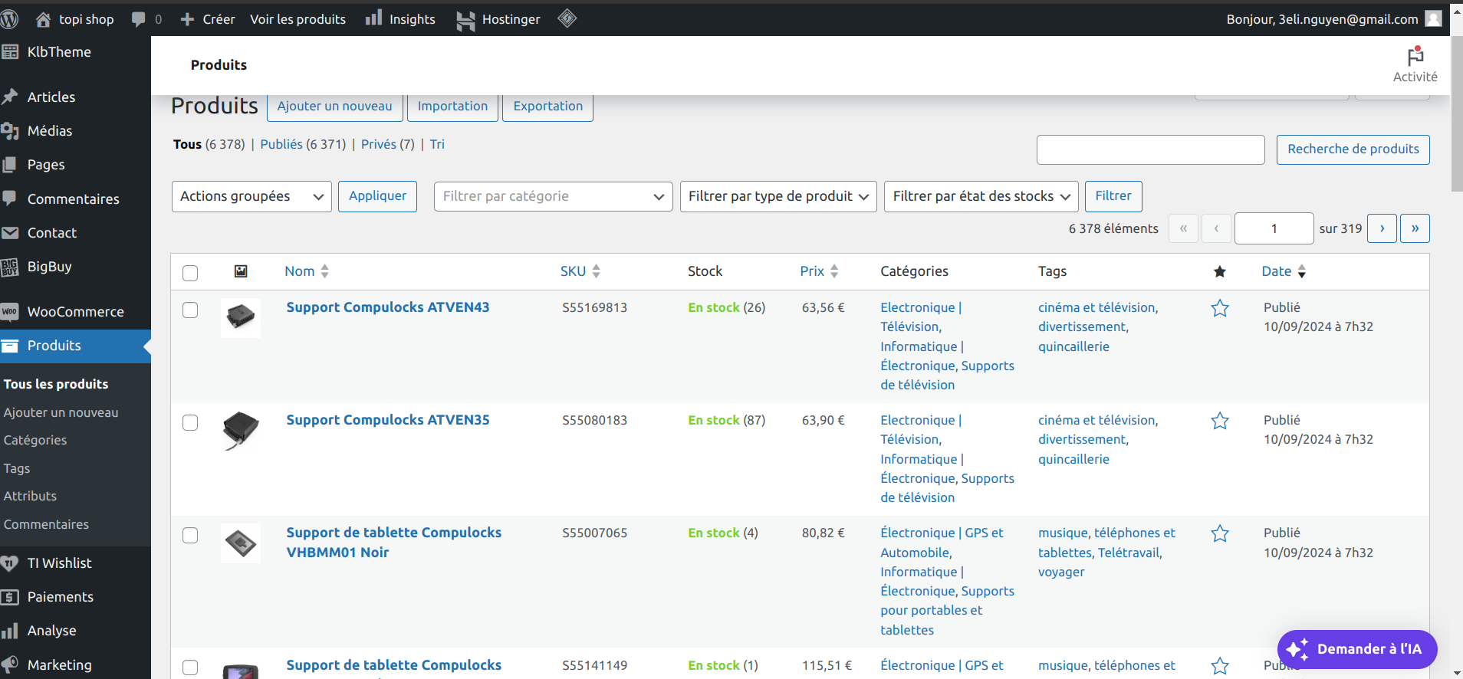Click the WordPress logo icon
This screenshot has width=1463, height=679.
tap(10, 19)
